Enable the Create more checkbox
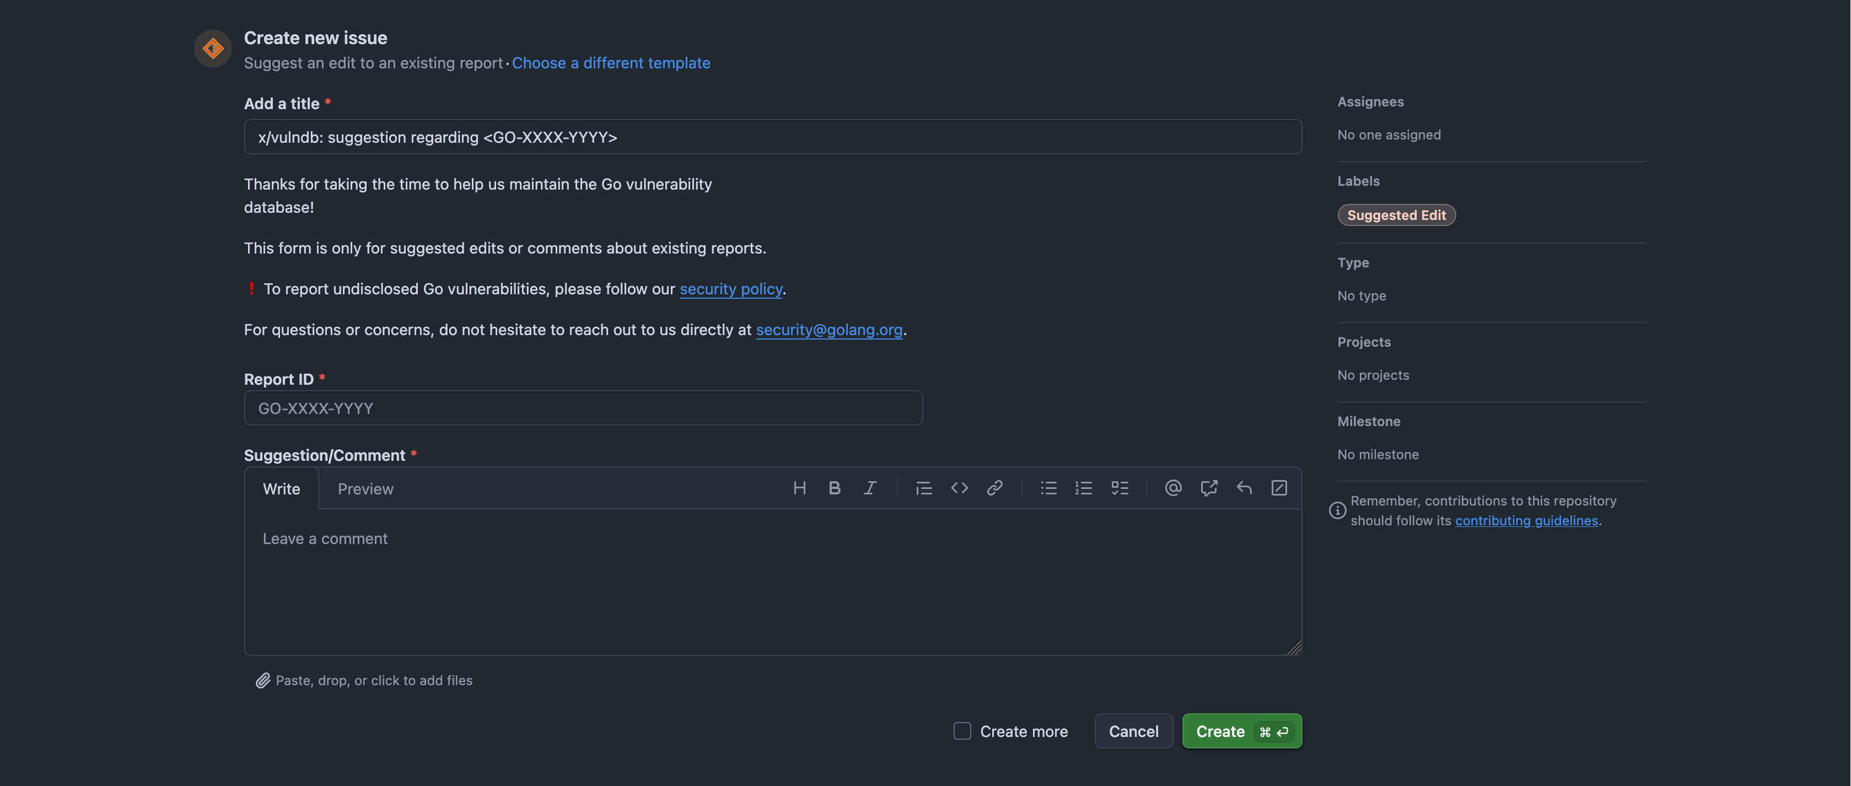Image resolution: width=1851 pixels, height=786 pixels. pyautogui.click(x=962, y=731)
